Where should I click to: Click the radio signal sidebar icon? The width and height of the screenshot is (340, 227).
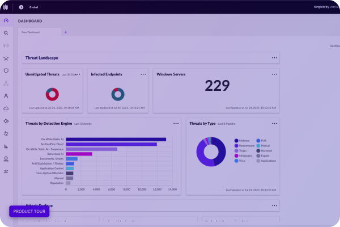pyautogui.click(x=6, y=45)
